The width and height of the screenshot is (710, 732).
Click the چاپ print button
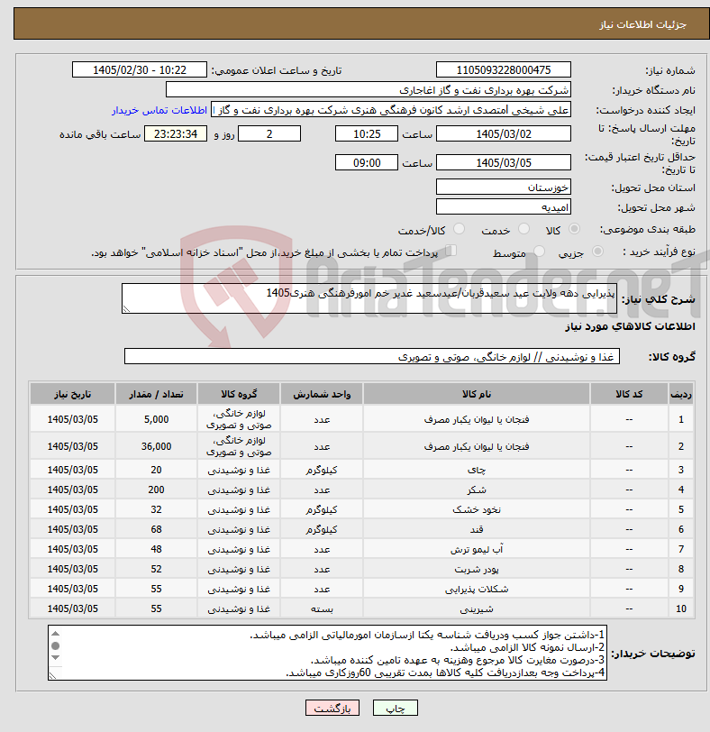(396, 709)
